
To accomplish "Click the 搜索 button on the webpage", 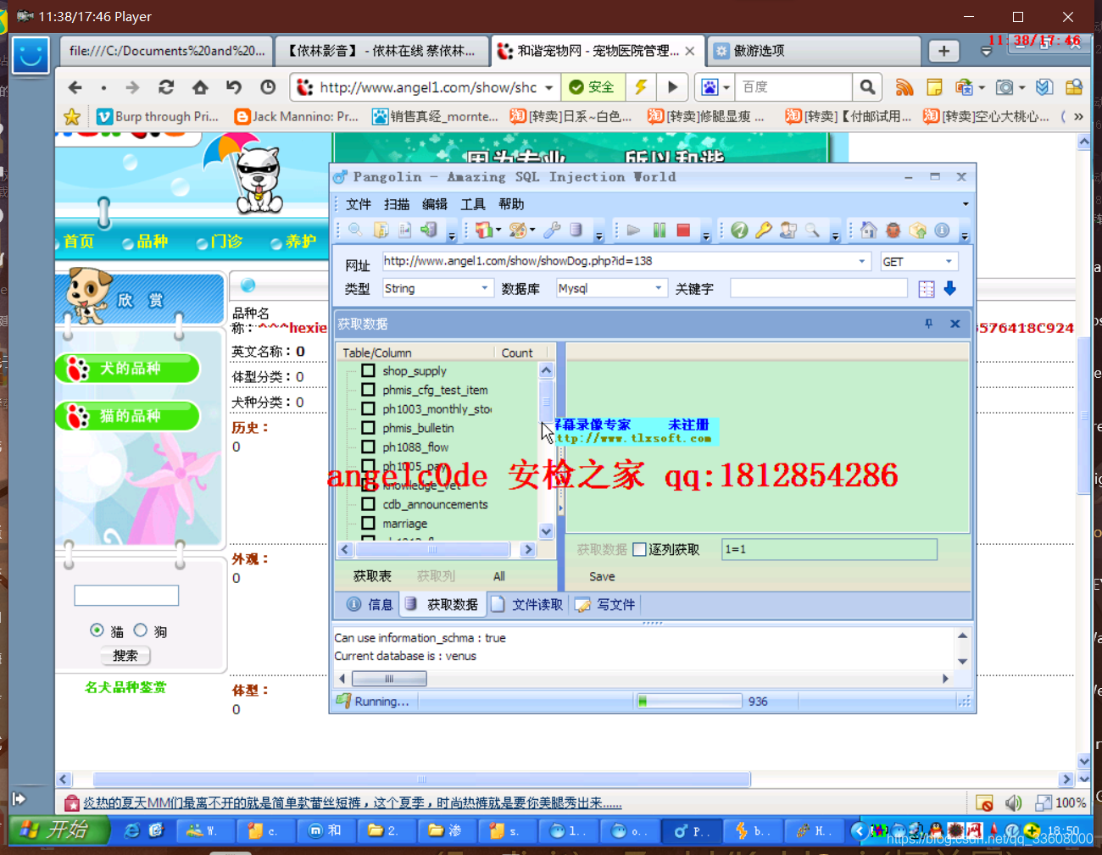I will tap(125, 656).
